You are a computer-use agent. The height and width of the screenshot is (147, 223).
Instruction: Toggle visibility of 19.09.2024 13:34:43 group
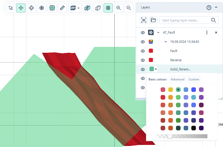pyautogui.click(x=143, y=42)
